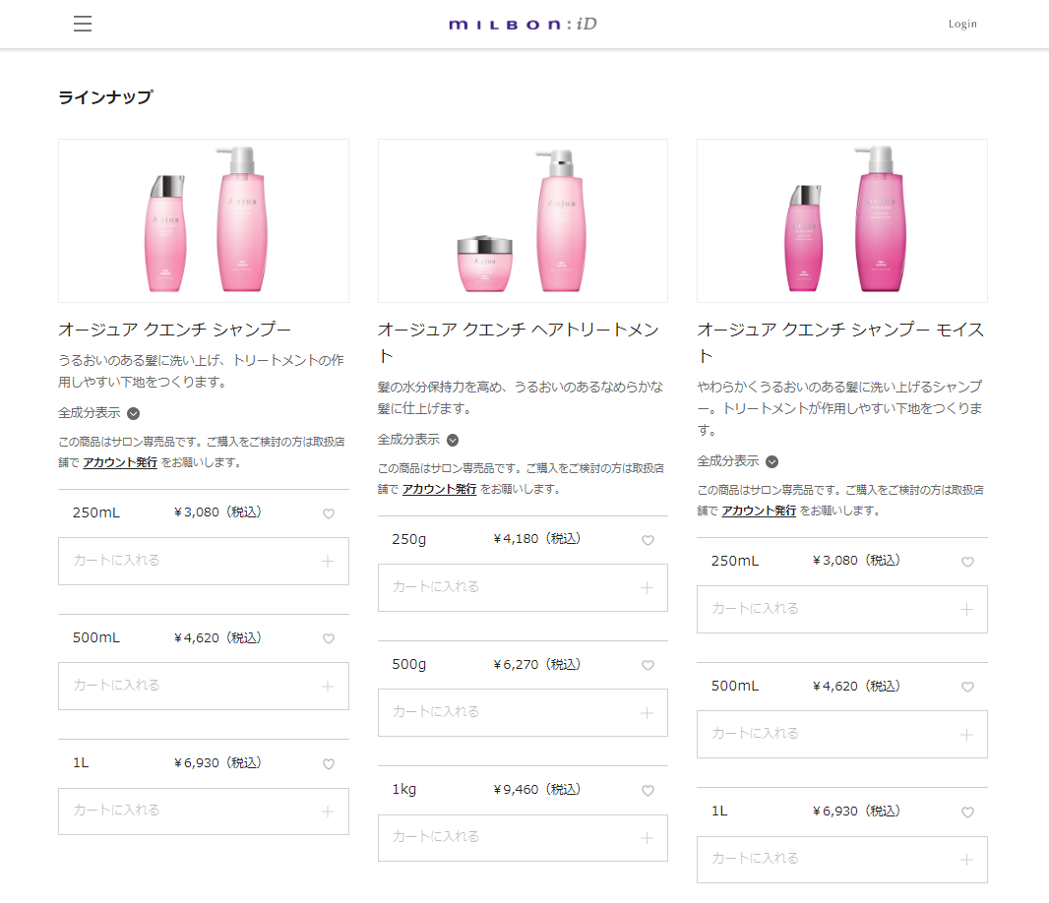Favorite the 250mL Quench Shampoo heart
This screenshot has height=903, width=1049.
click(x=329, y=513)
